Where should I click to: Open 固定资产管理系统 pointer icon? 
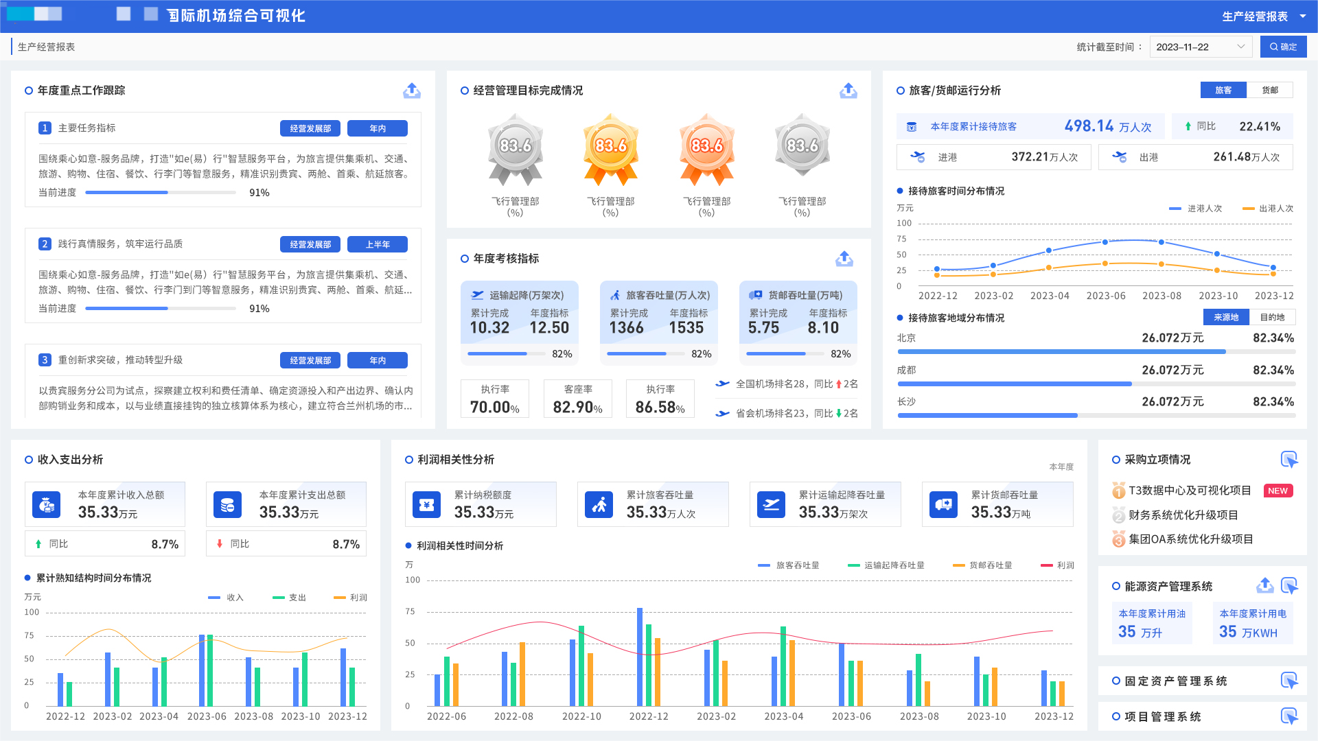point(1288,681)
